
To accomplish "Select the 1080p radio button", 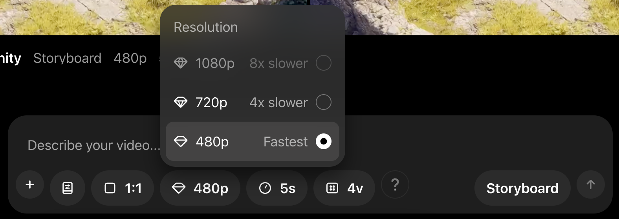I will click(323, 63).
